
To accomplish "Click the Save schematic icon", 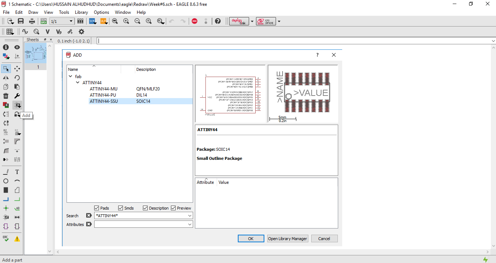I will [21, 21].
